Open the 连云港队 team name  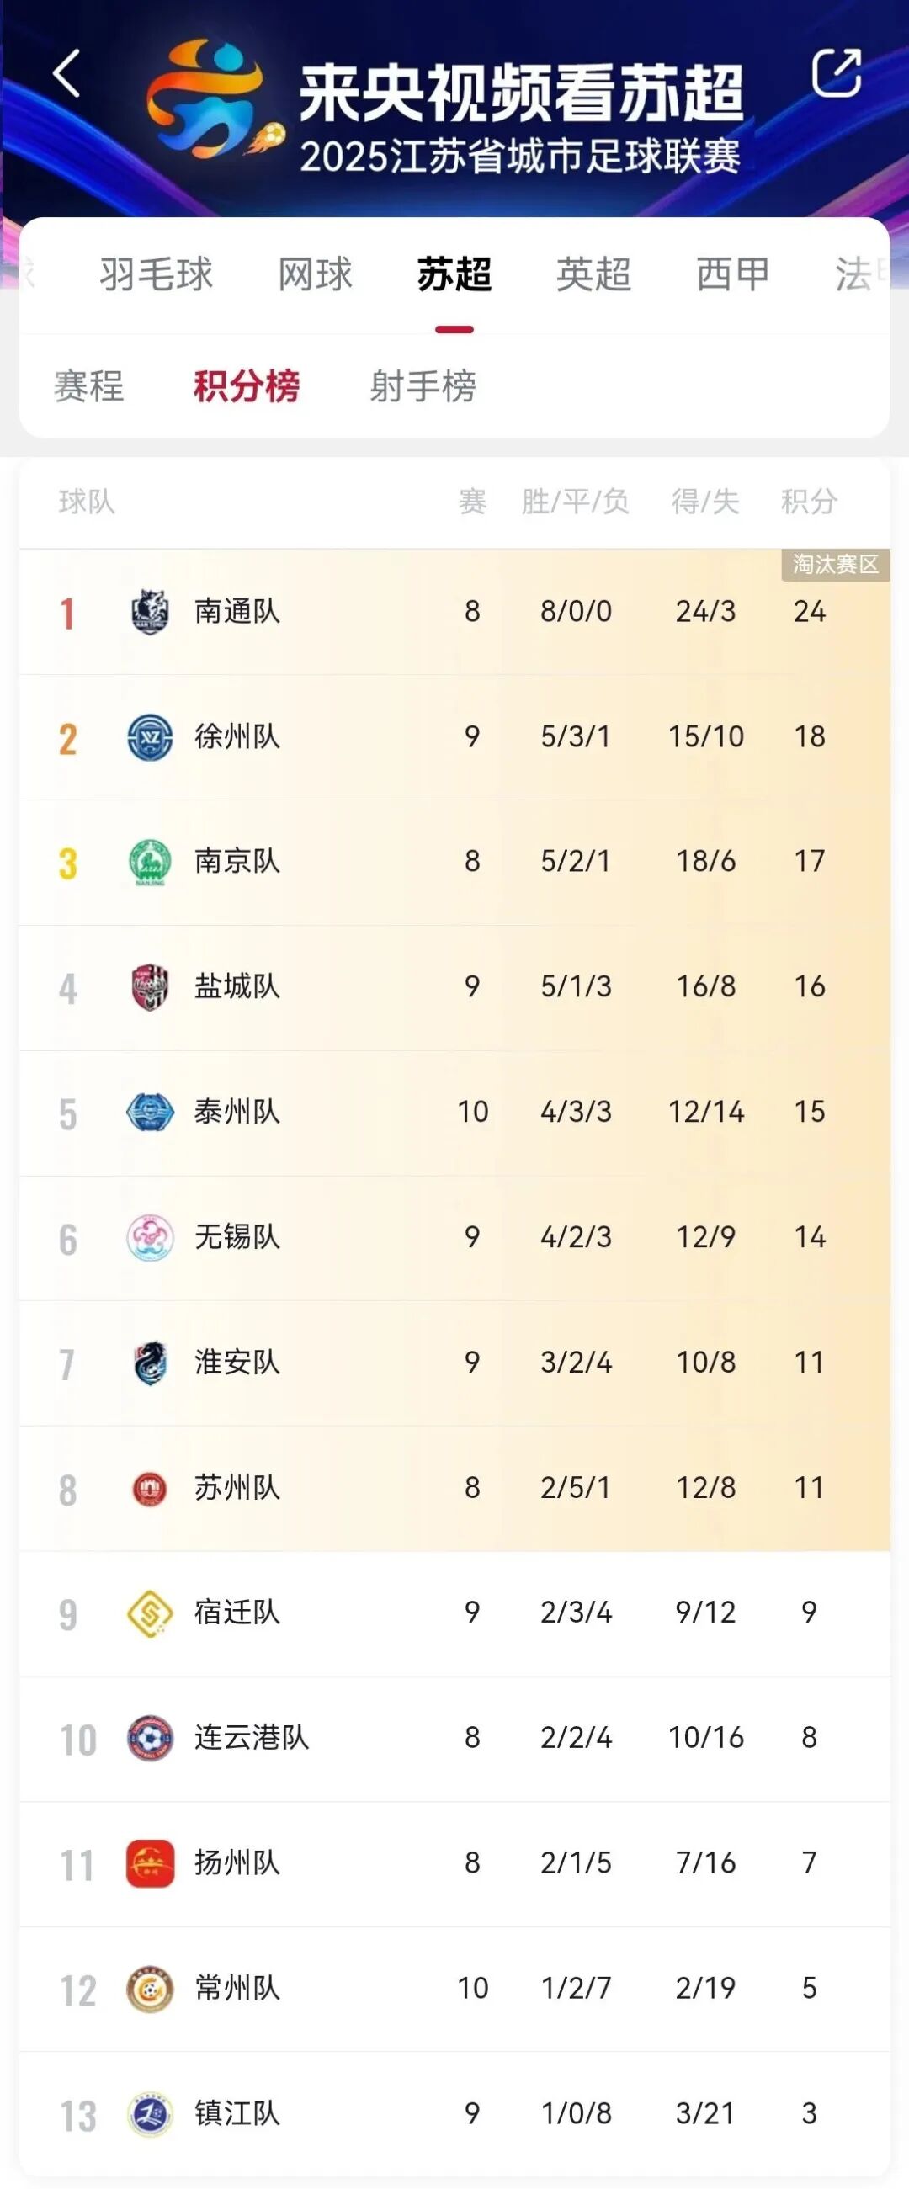tap(252, 1738)
